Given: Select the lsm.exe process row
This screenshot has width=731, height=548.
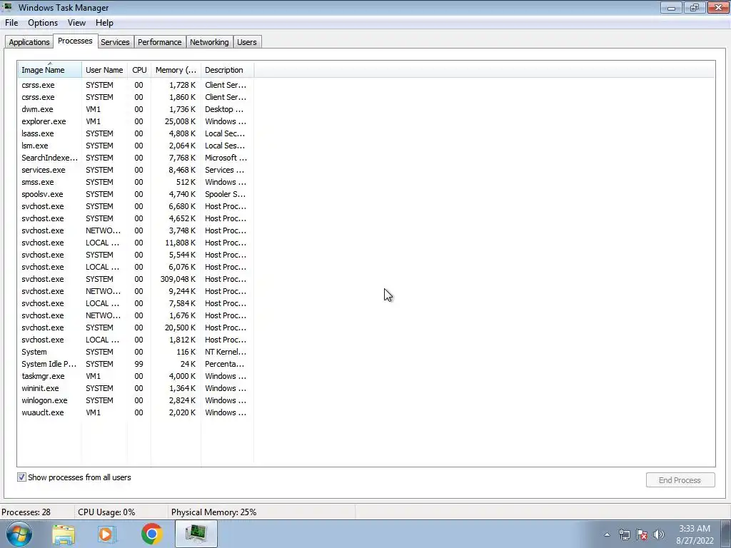Looking at the screenshot, I should click(x=136, y=146).
